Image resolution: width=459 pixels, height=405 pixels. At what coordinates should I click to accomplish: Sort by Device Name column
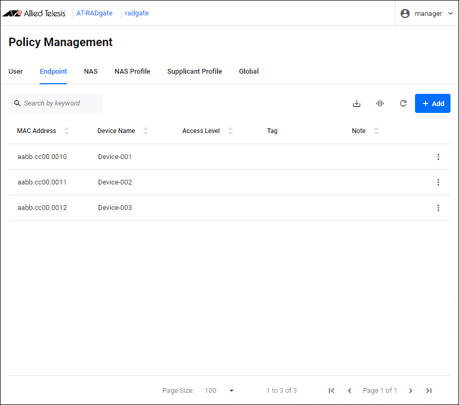click(x=146, y=131)
